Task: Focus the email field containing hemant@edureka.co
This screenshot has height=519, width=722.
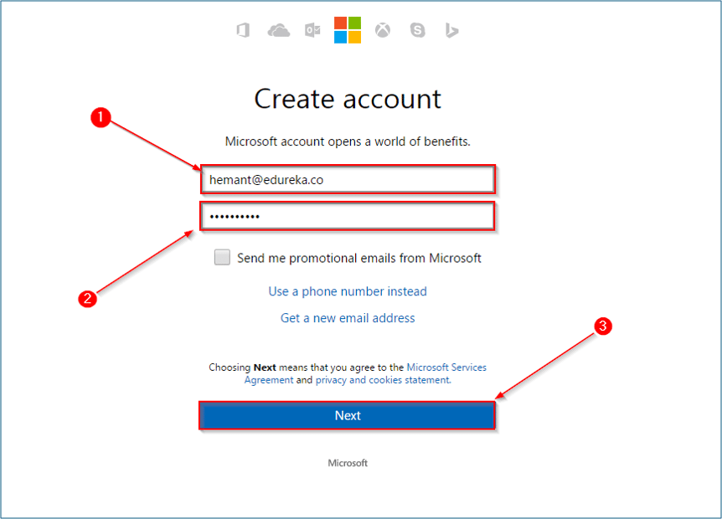Action: tap(348, 179)
